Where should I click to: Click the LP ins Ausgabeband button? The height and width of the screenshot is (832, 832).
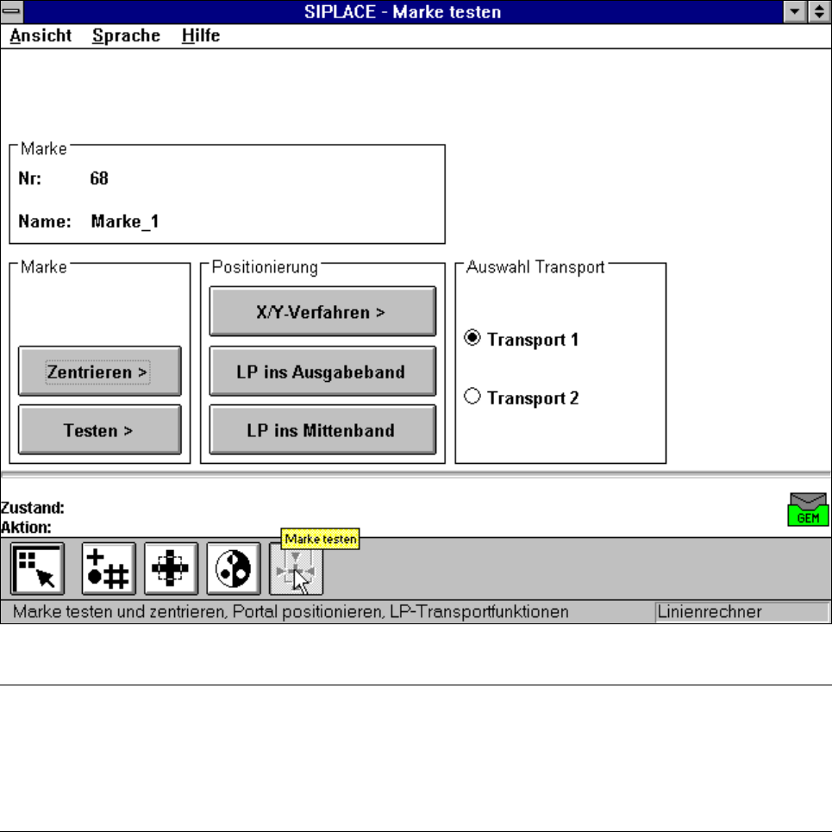click(322, 372)
